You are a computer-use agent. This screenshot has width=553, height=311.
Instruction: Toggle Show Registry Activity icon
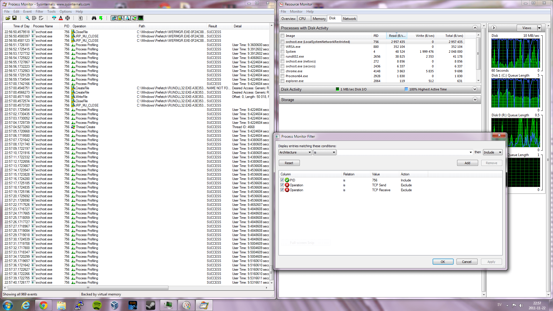tap(114, 18)
